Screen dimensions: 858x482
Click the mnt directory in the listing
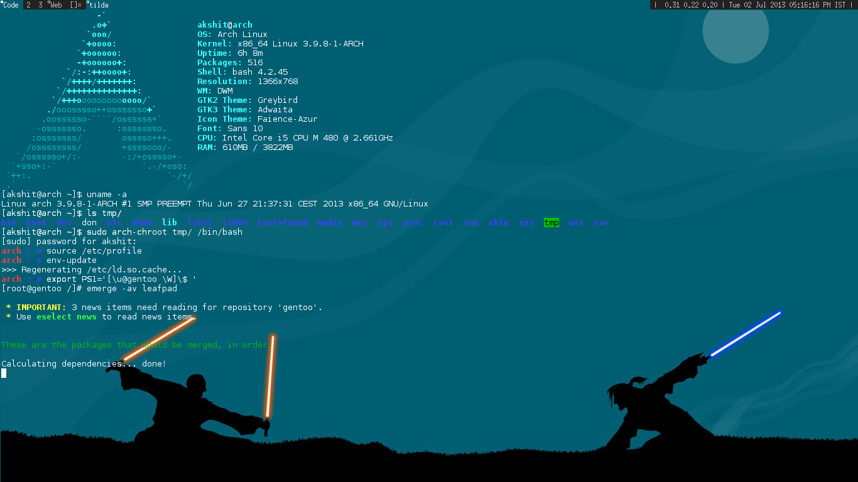tap(361, 223)
